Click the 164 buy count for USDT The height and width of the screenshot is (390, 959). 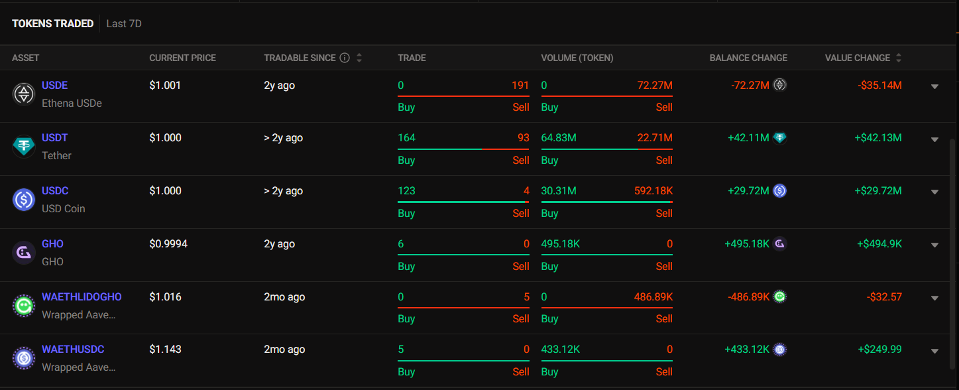click(406, 138)
